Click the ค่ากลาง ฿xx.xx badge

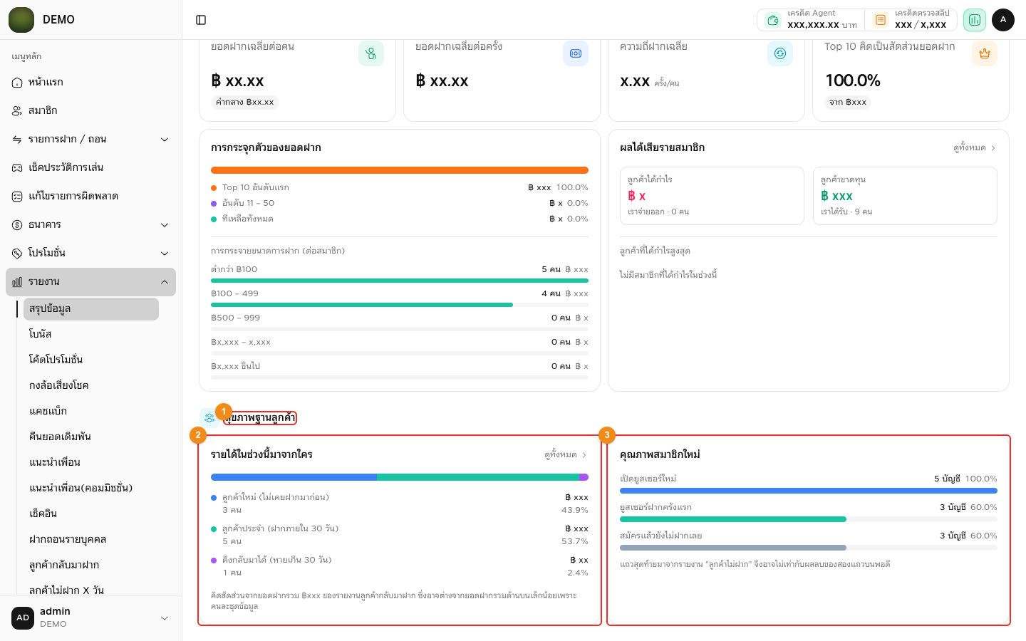pyautogui.click(x=245, y=102)
